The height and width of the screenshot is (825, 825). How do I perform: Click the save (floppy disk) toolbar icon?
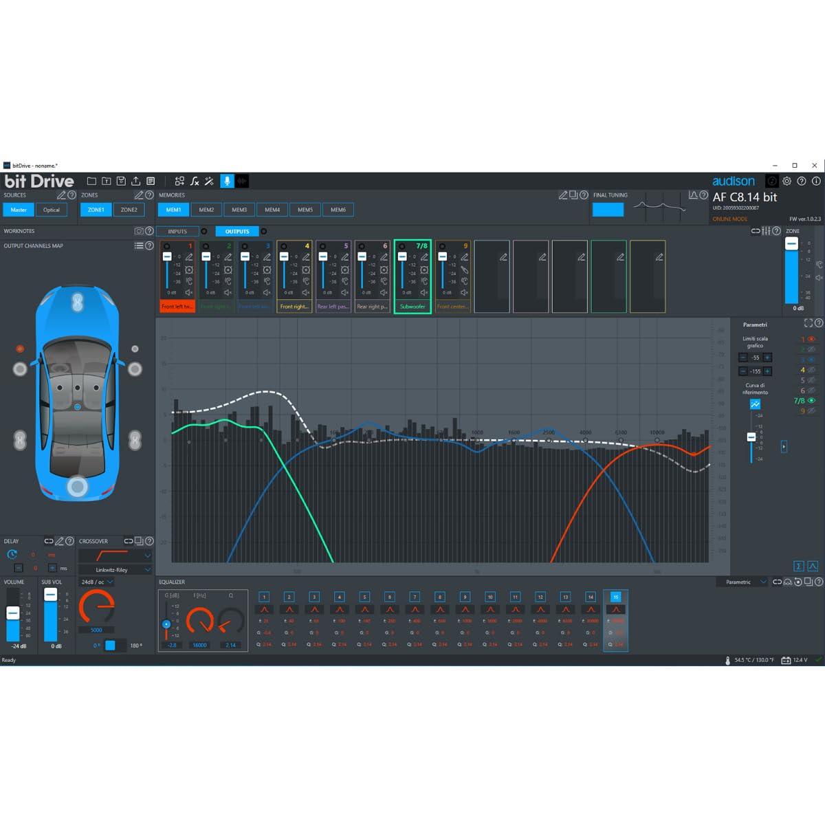pyautogui.click(x=121, y=181)
